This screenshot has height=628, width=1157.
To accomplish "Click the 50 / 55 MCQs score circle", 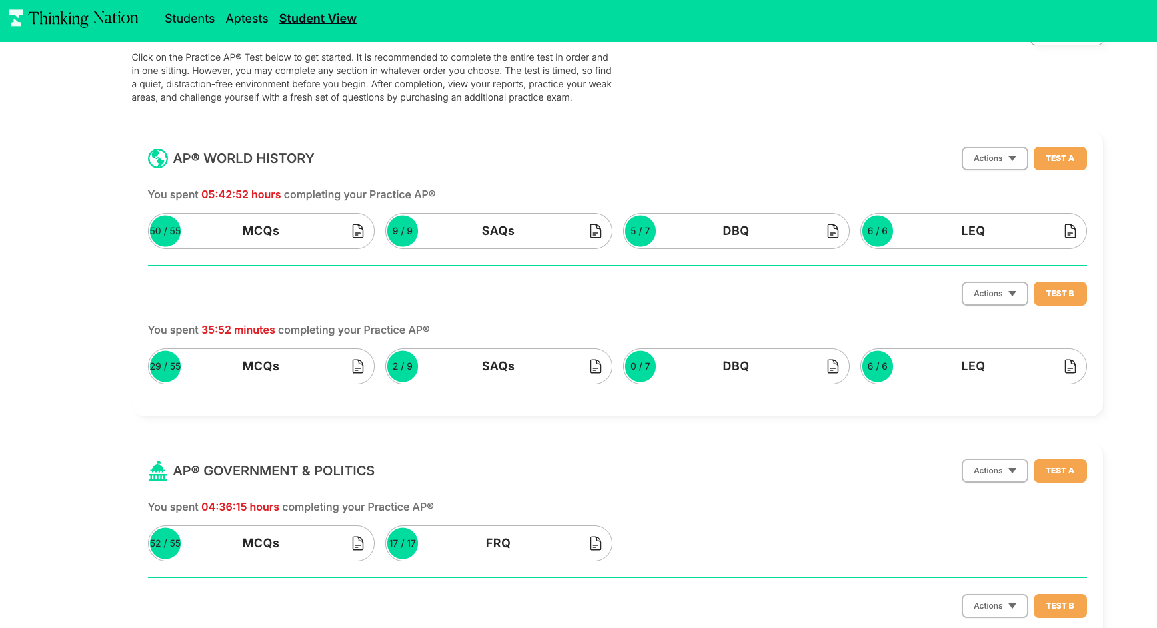I will [x=165, y=231].
